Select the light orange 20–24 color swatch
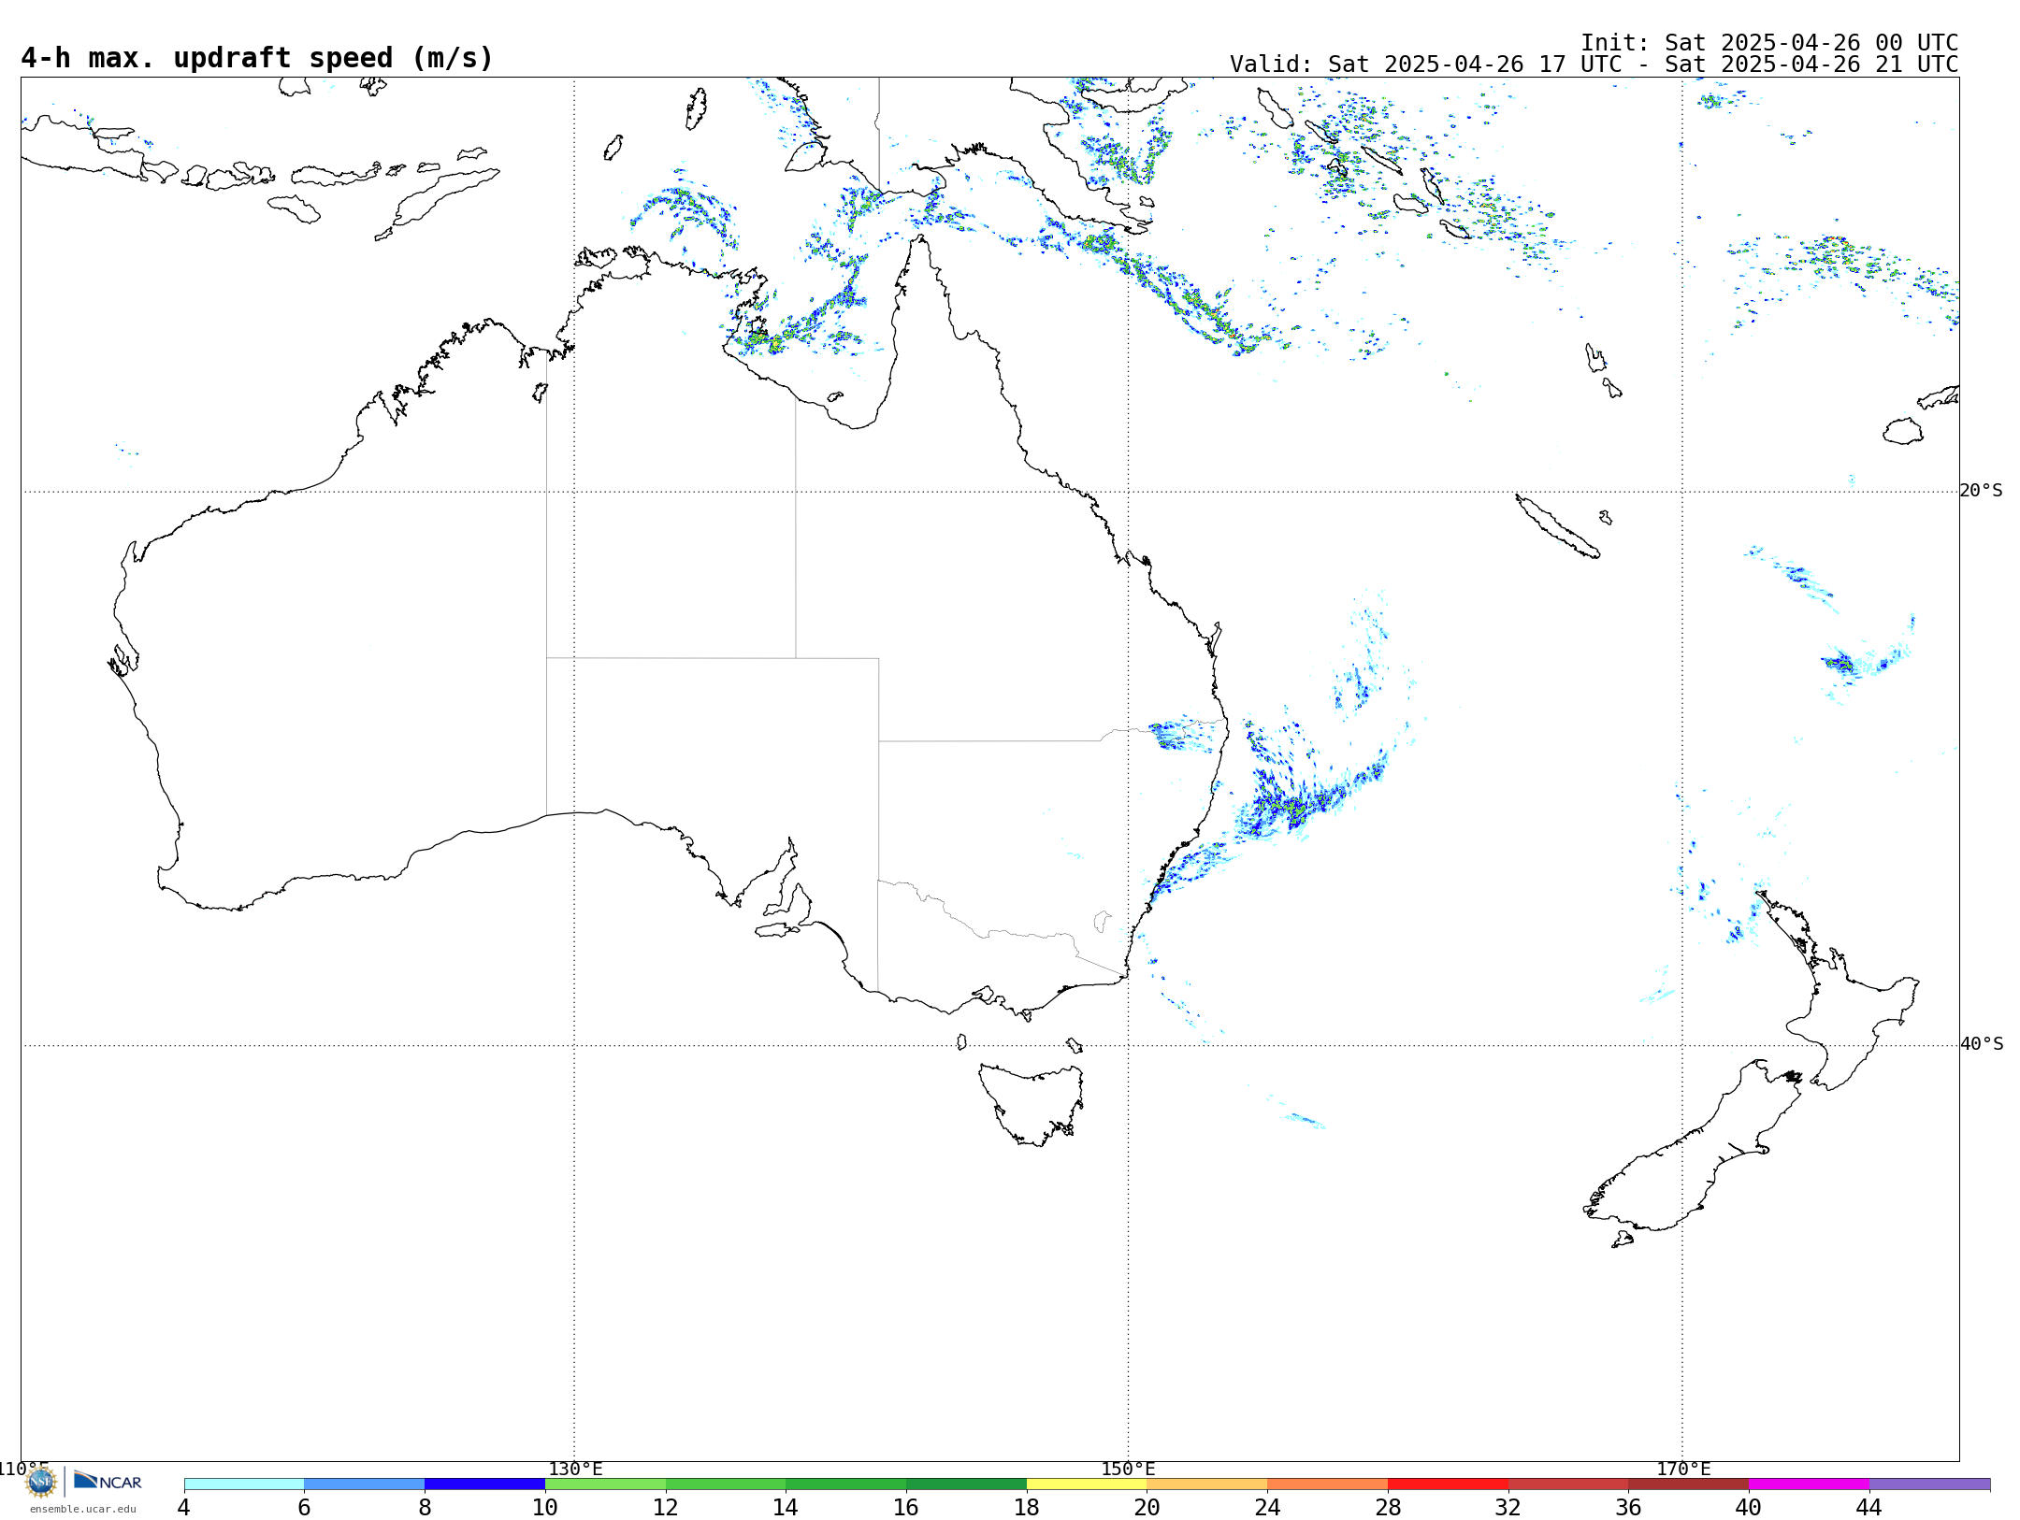Image resolution: width=2020 pixels, height=1520 pixels. coord(1207,1484)
